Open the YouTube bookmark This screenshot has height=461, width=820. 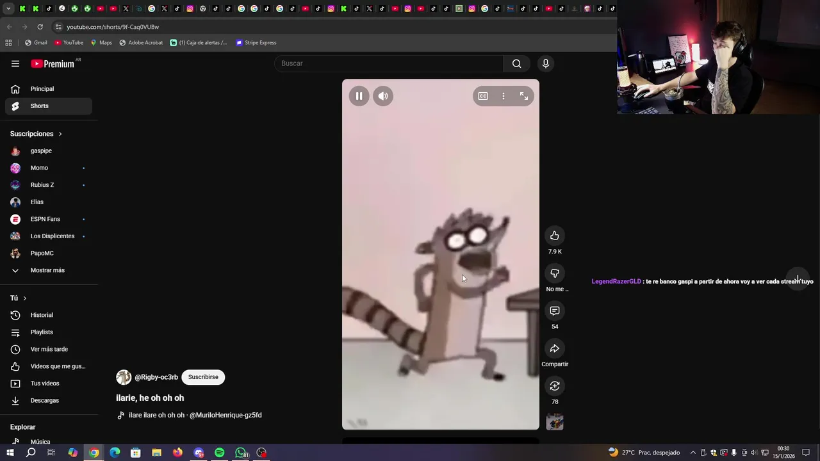tap(69, 43)
